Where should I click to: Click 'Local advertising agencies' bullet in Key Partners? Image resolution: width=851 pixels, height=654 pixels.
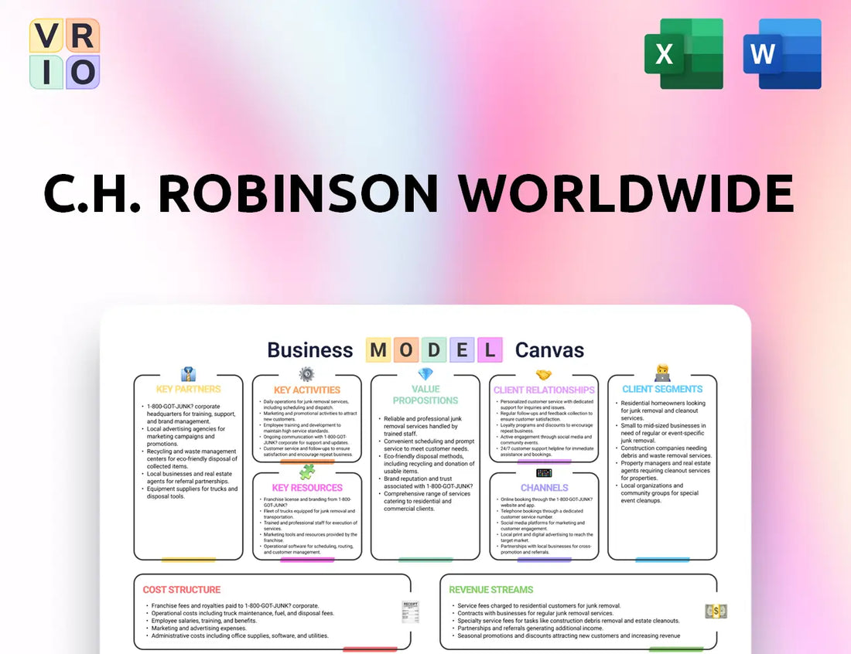(x=186, y=436)
